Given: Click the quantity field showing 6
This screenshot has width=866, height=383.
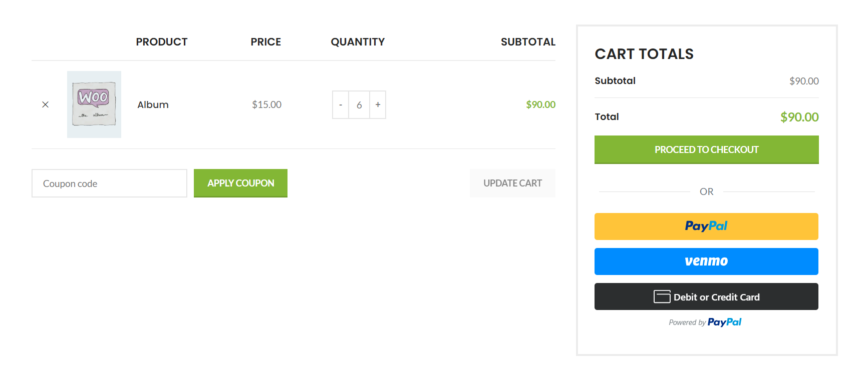Looking at the screenshot, I should (359, 105).
